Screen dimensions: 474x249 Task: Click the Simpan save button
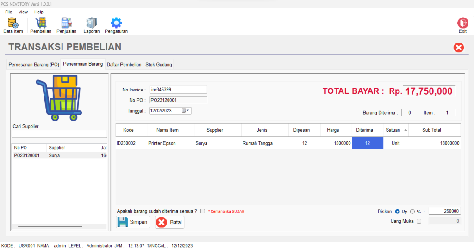pyautogui.click(x=132, y=222)
